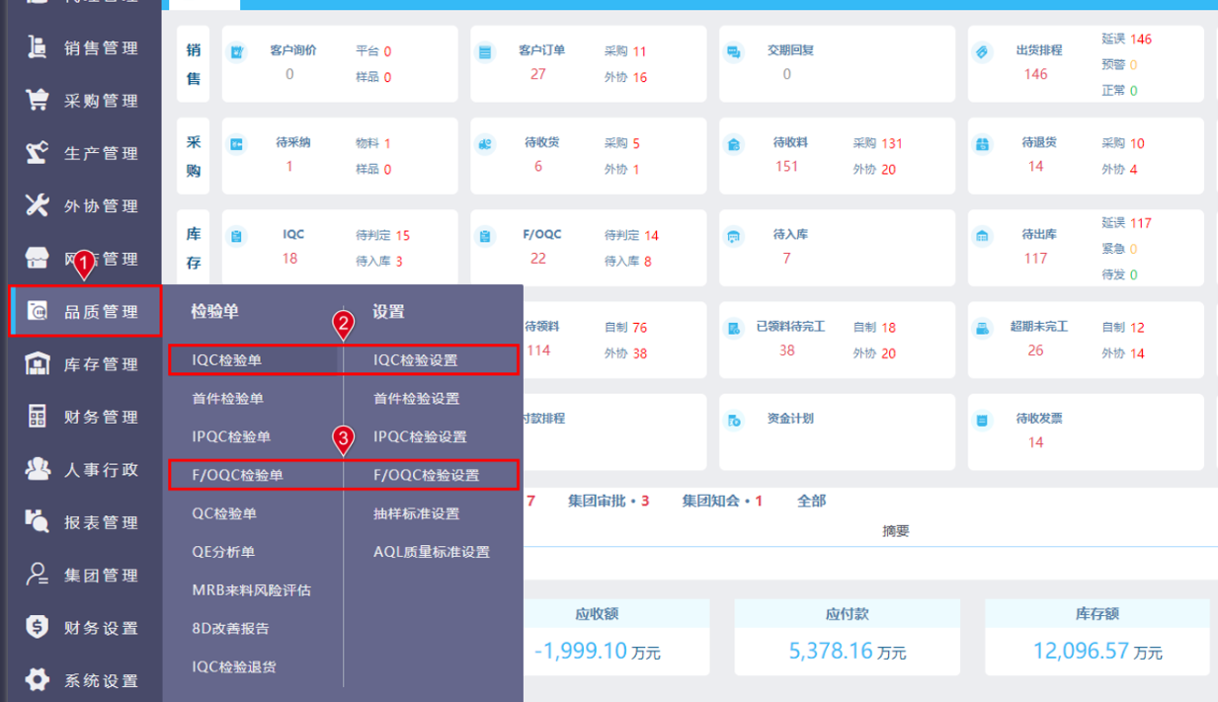Screen dimensions: 1218x702
Task: Open the 外协管理 tools icon
Action: [37, 205]
